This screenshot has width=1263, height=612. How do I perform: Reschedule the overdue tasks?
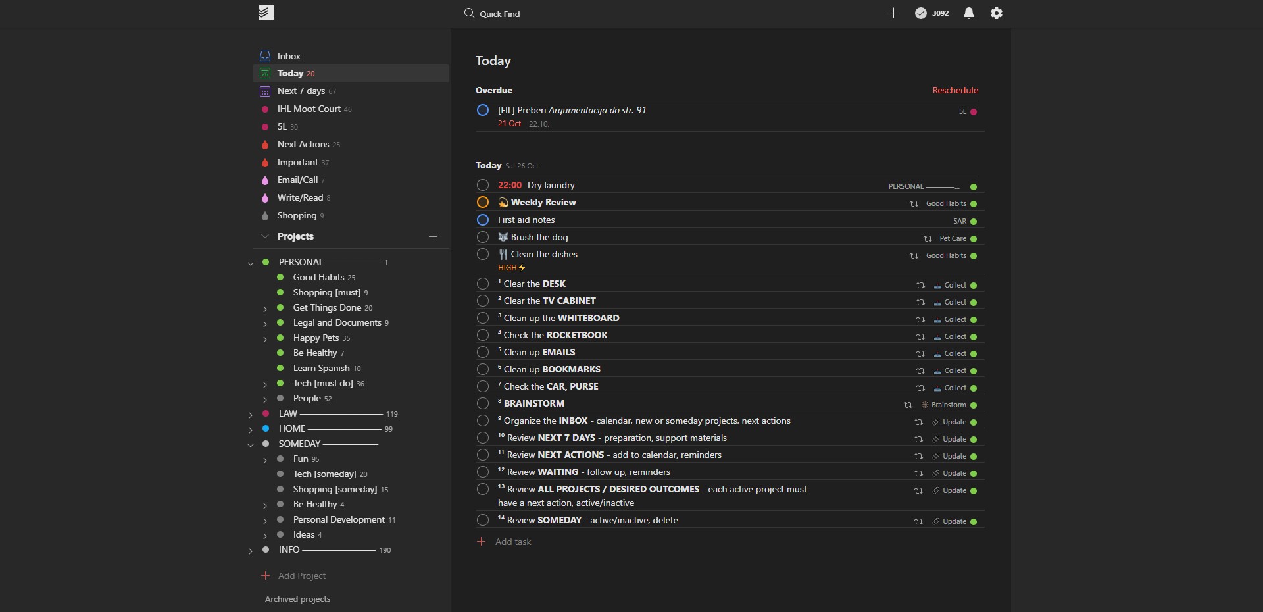[x=955, y=90]
